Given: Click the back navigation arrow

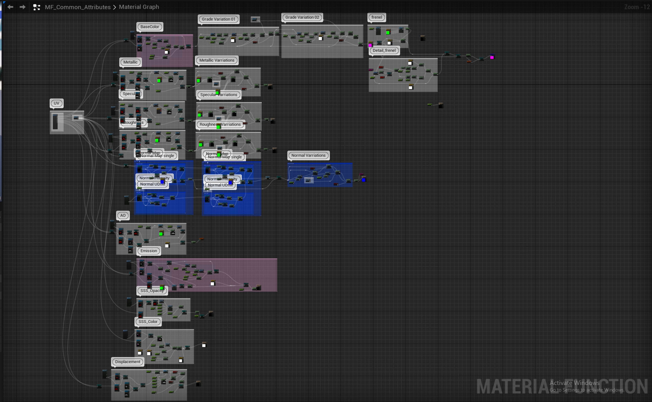Looking at the screenshot, I should pyautogui.click(x=10, y=7).
